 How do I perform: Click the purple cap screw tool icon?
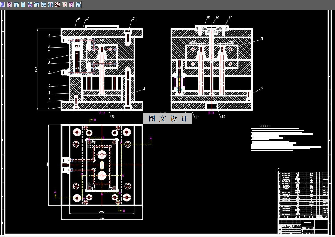point(9,5)
